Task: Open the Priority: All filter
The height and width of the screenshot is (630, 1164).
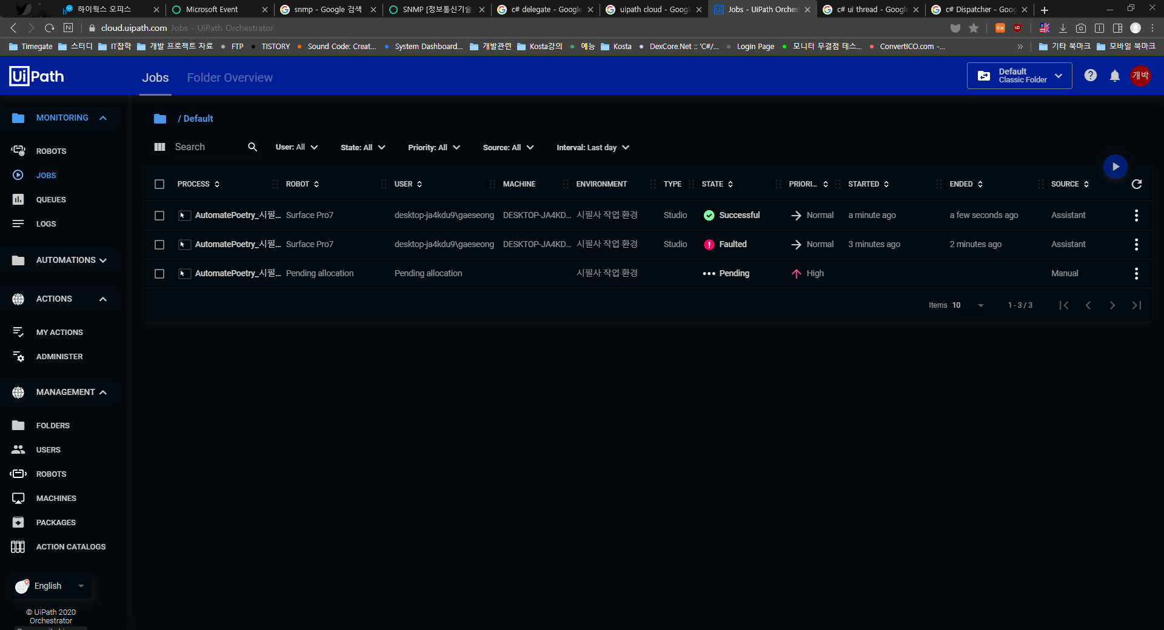Action: (434, 147)
